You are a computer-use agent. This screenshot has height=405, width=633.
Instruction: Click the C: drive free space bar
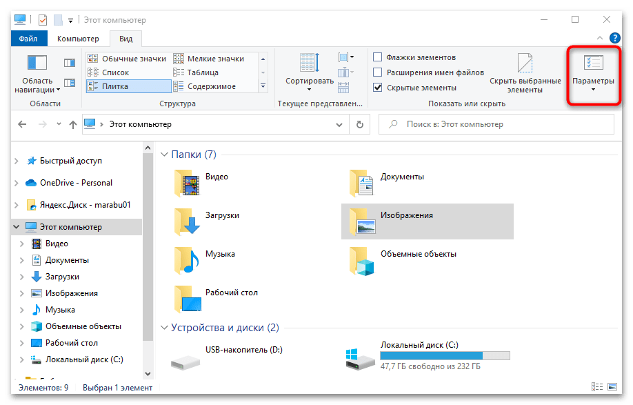click(x=444, y=356)
